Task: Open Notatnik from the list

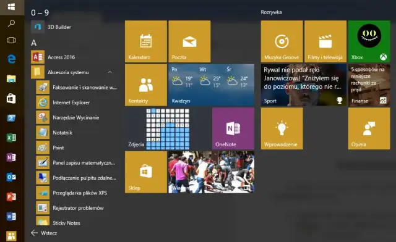Action: point(77,133)
